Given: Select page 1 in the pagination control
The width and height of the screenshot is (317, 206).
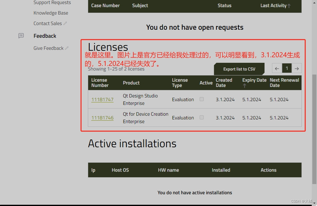Looking at the screenshot, I should (287, 68).
